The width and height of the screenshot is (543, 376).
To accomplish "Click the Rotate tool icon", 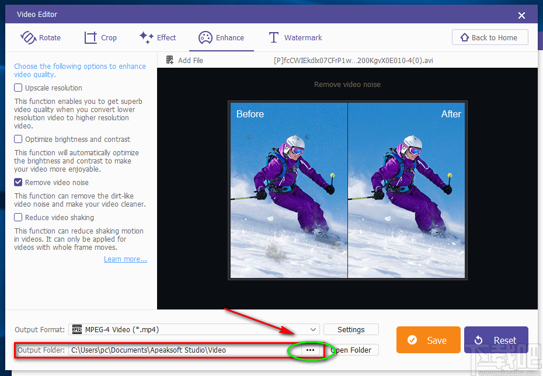I will tap(29, 37).
